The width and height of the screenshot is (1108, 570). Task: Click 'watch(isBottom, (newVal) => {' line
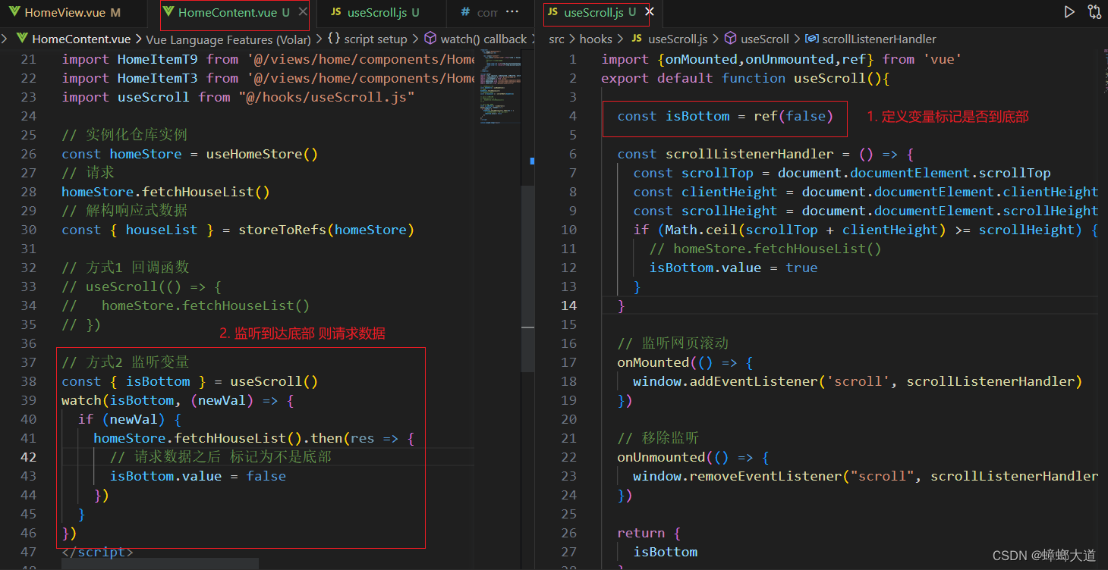click(x=178, y=400)
